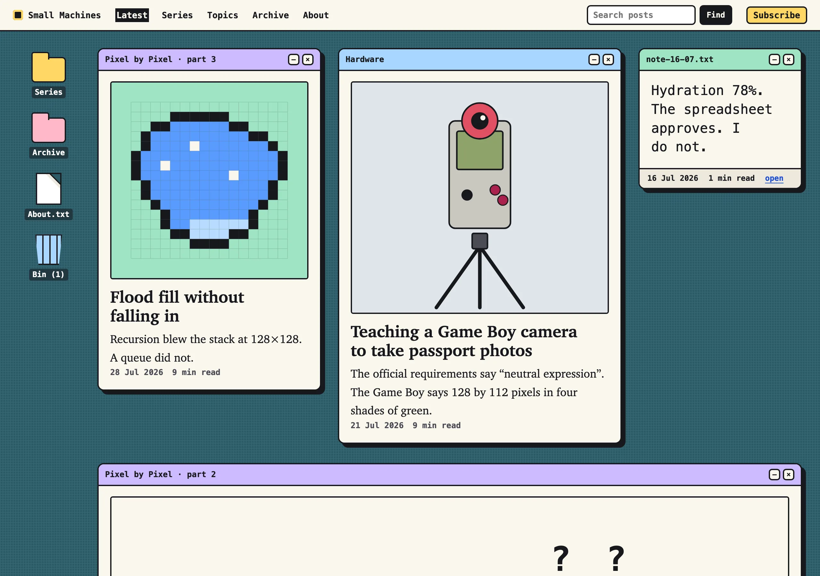820x576 pixels.
Task: Click the "21 Jul 2026" post date
Action: pyautogui.click(x=377, y=425)
